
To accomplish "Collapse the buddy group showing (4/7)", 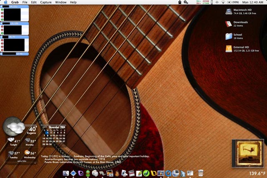I will pos(2,37).
